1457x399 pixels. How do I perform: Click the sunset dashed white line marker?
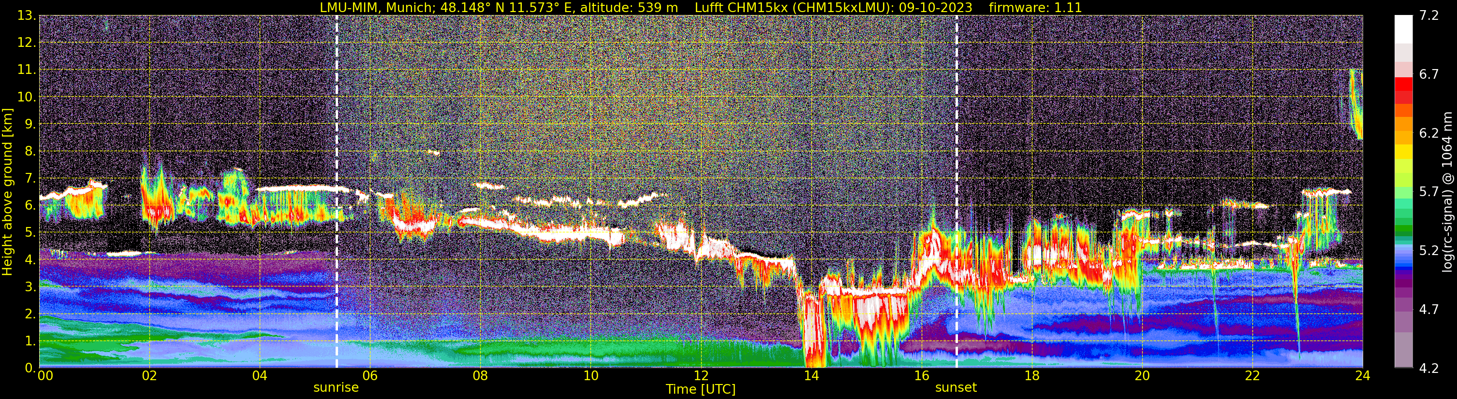coord(957,192)
